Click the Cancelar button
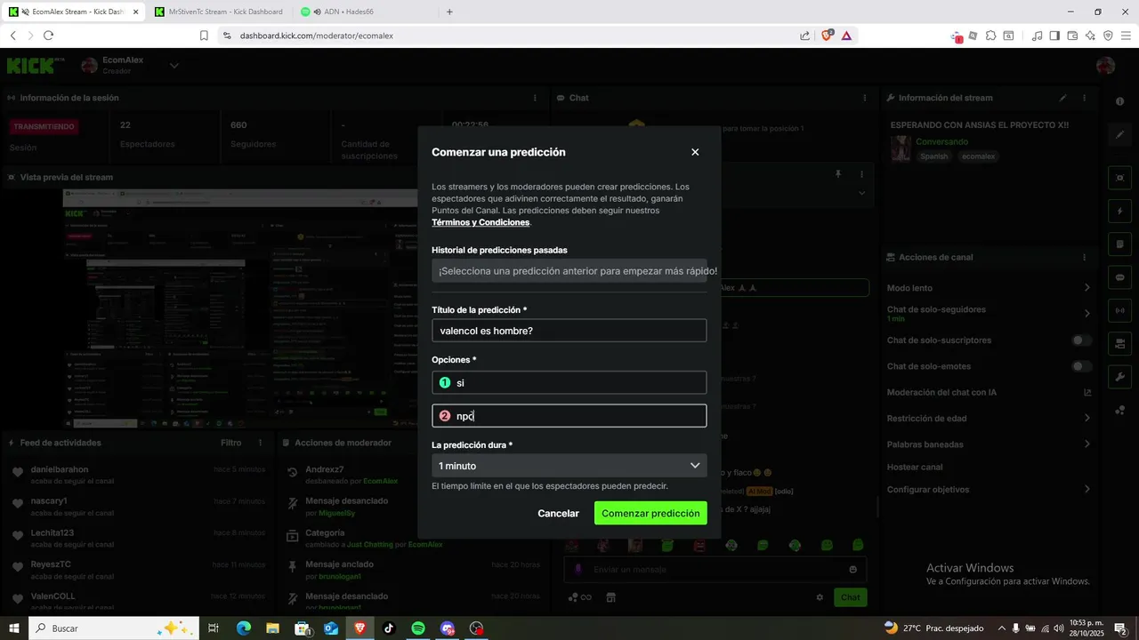This screenshot has height=640, width=1139. click(x=558, y=514)
